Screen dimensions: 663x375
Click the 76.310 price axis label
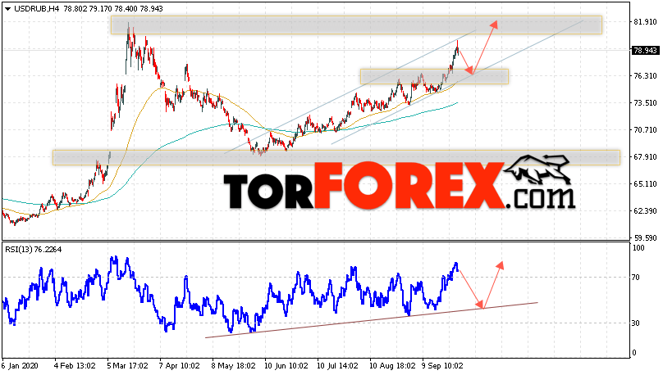[x=646, y=76]
